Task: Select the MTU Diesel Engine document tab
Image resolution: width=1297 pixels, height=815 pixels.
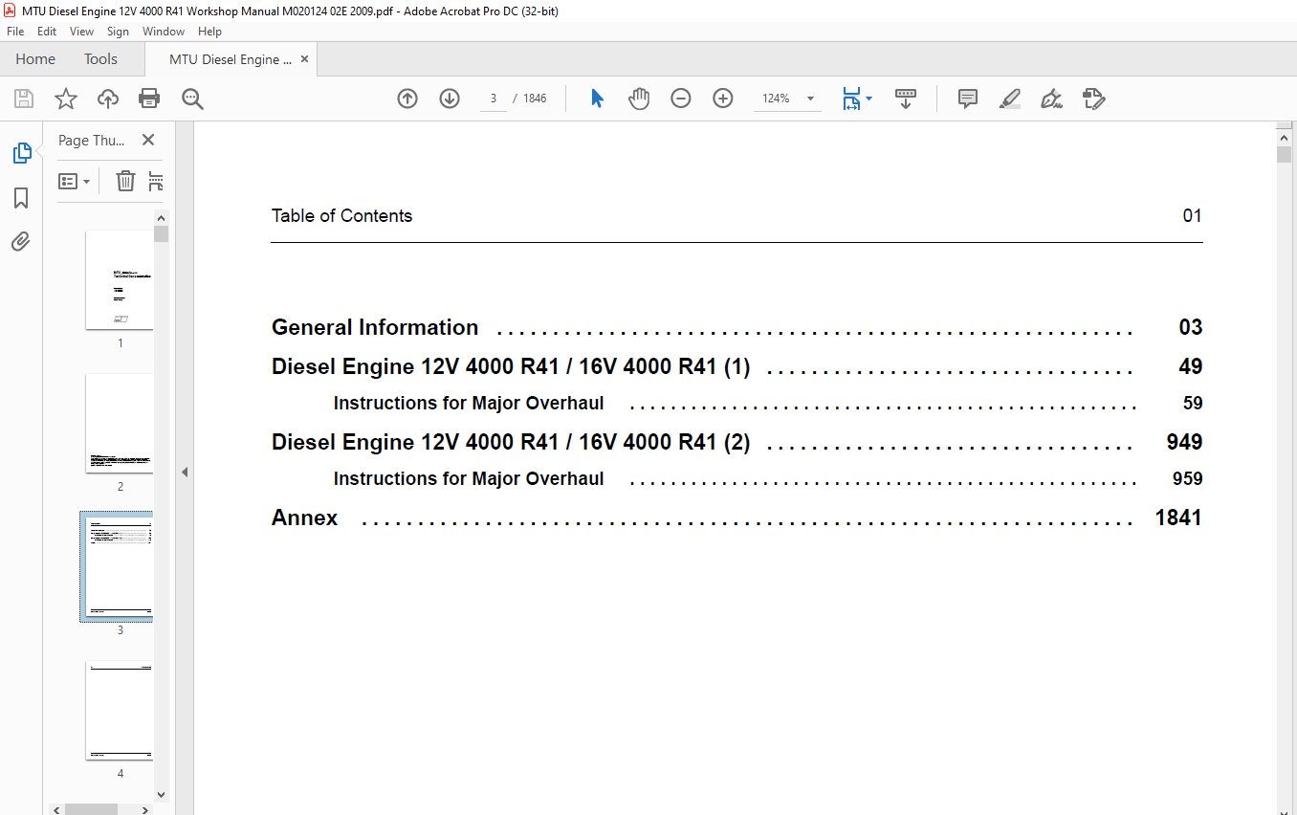Action: (231, 59)
